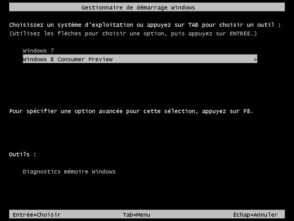
Task: Open Diagnostics mémoire Windows tool
Action: 69,171
